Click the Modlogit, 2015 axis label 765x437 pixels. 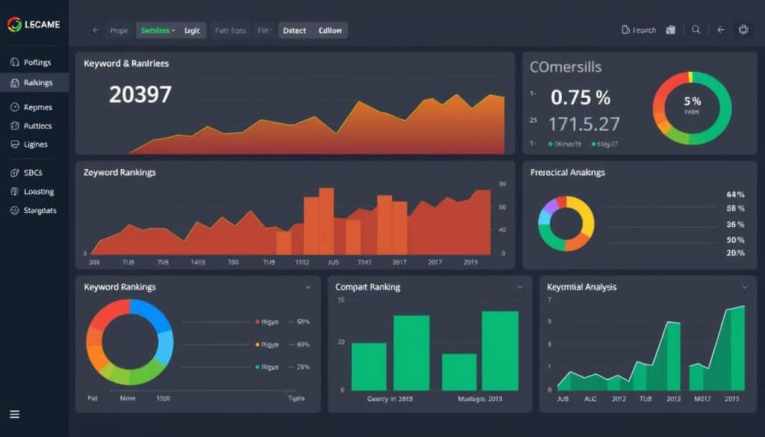[x=480, y=399]
